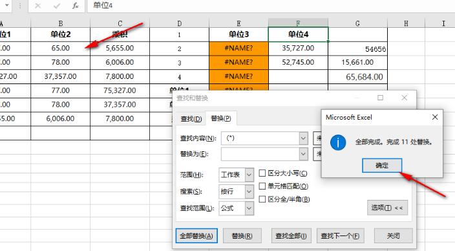
Task: Click the cancel entry X icon
Action: pos(37,6)
